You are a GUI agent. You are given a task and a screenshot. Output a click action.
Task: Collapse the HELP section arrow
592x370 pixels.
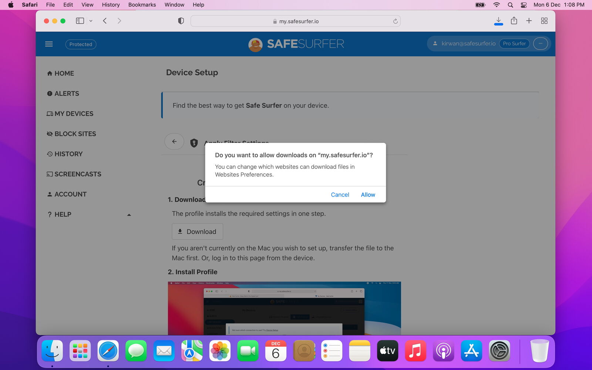[x=129, y=215]
